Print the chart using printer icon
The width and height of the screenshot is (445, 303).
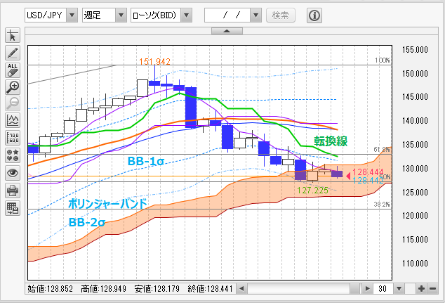click(x=13, y=191)
